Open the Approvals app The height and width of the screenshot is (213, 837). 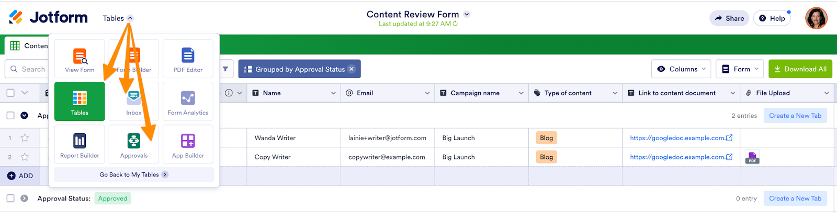coord(134,145)
